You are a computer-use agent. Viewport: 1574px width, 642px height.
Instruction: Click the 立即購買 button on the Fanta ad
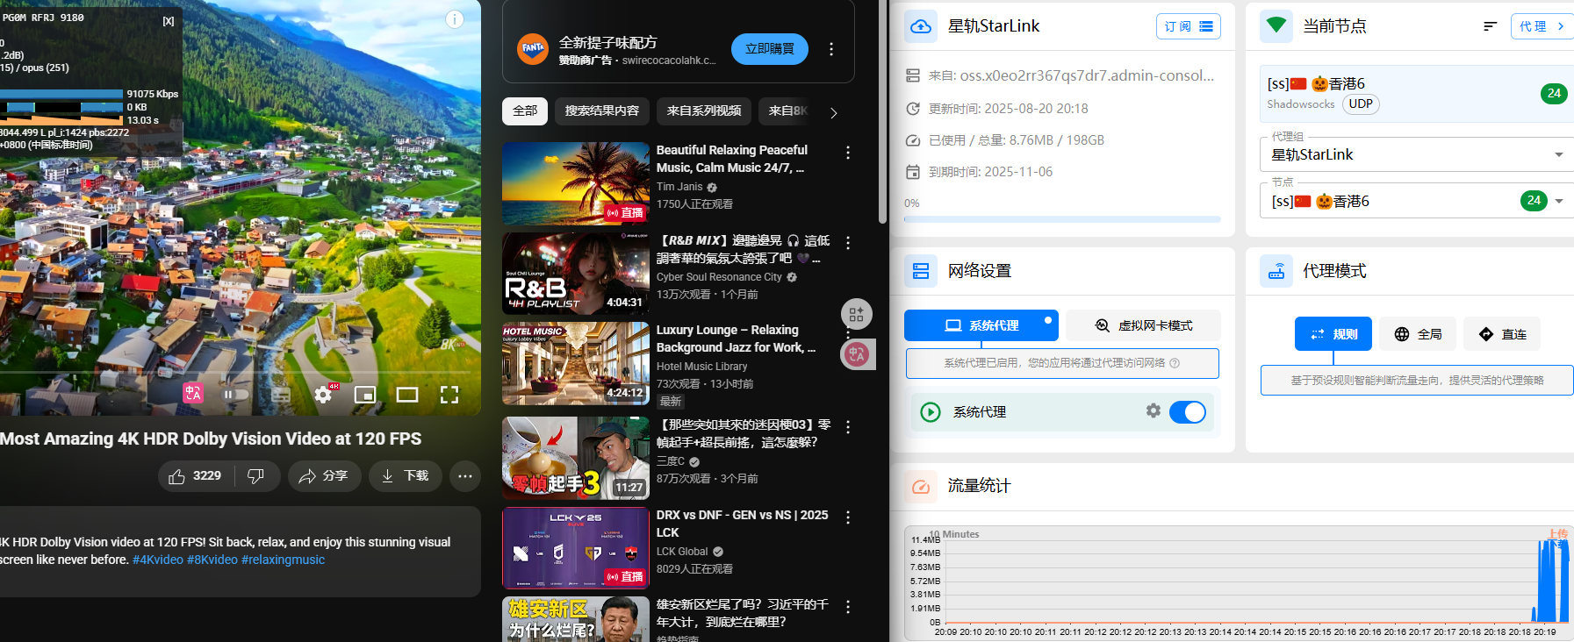coord(770,49)
